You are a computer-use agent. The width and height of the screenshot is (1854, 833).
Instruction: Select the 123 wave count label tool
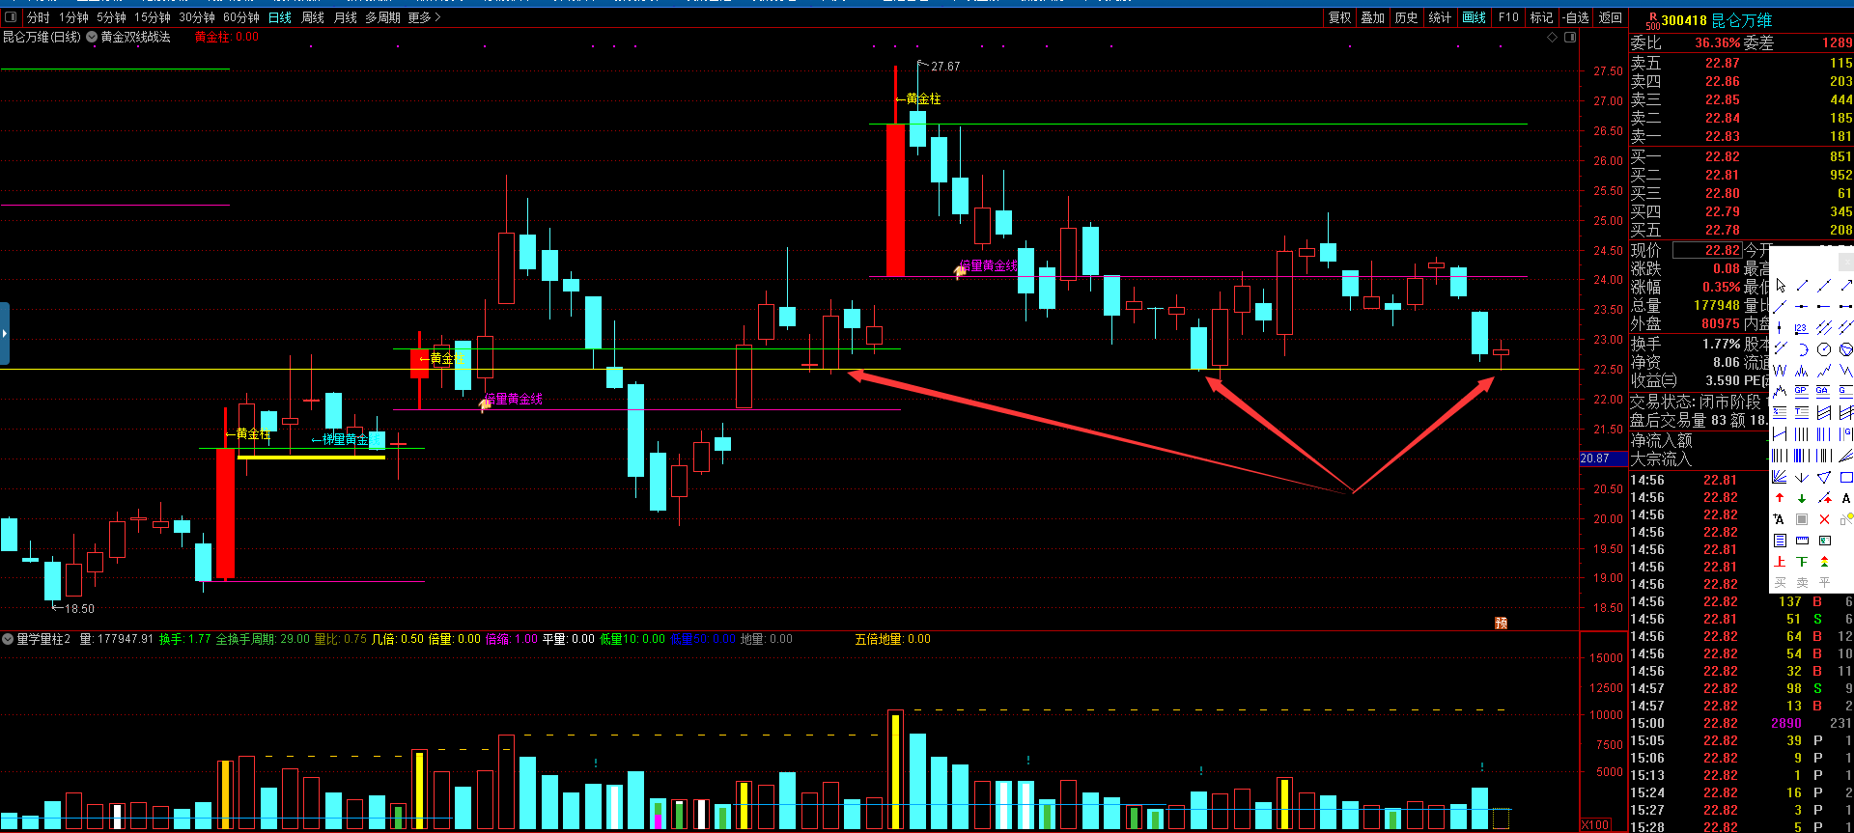[x=1802, y=328]
